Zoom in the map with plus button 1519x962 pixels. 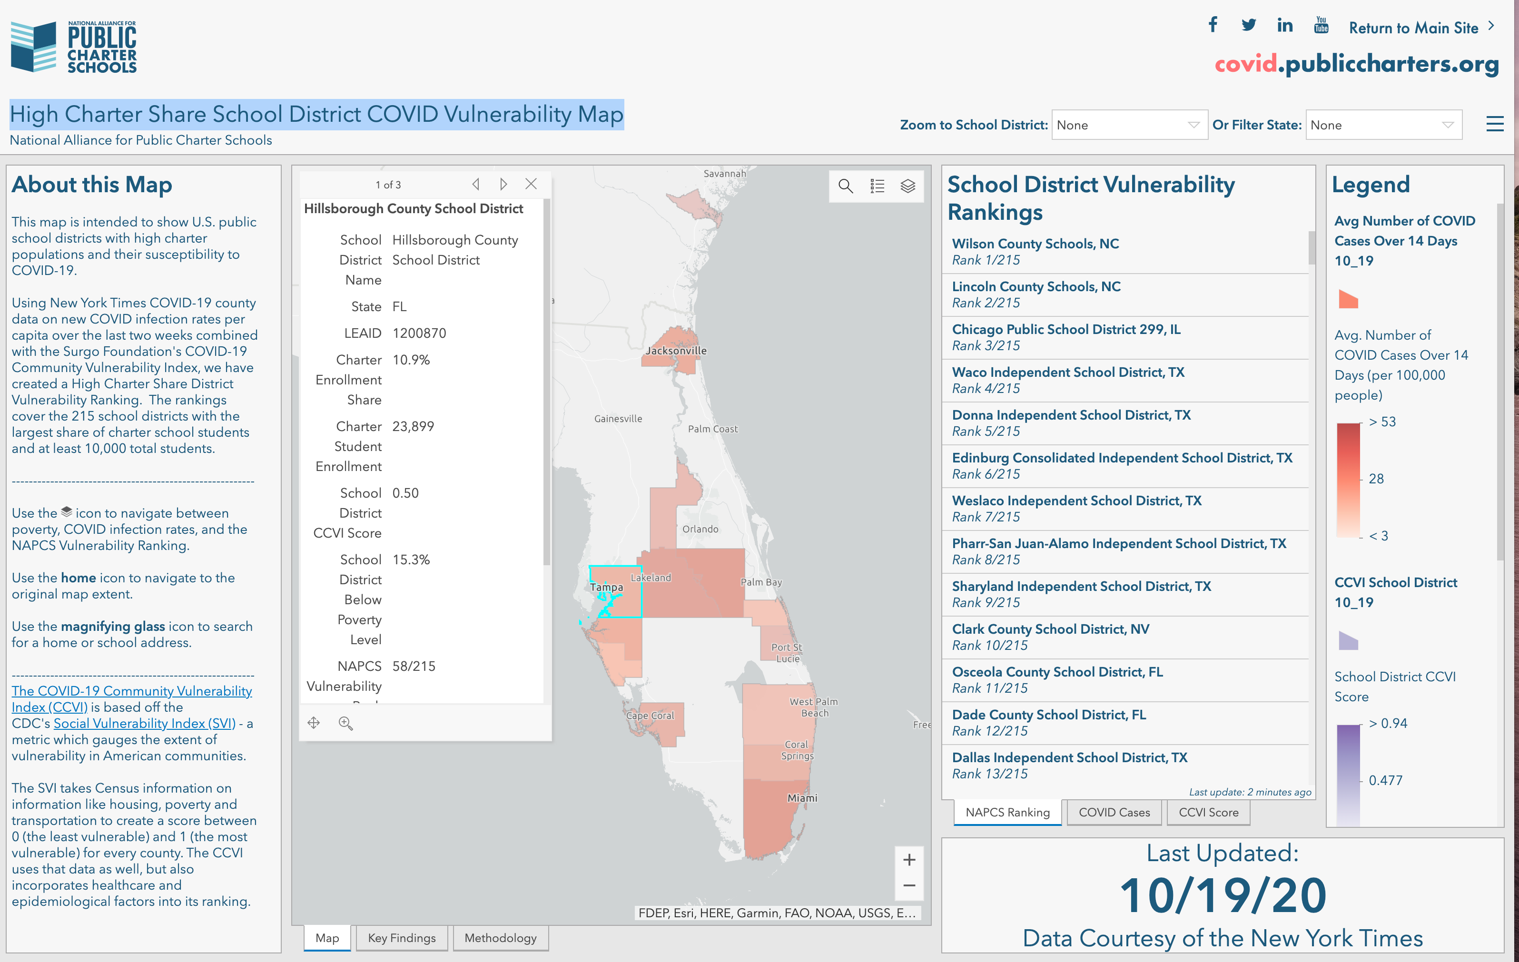pos(909,861)
